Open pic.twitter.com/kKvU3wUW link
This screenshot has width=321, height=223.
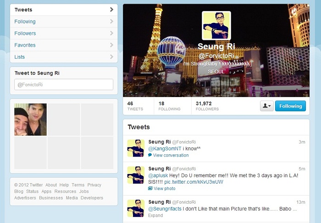click(194, 182)
